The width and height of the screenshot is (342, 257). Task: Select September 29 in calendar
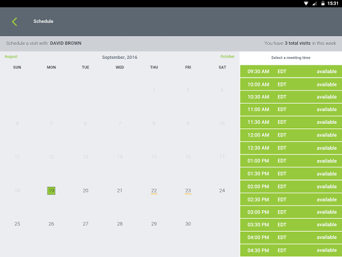coord(154,224)
